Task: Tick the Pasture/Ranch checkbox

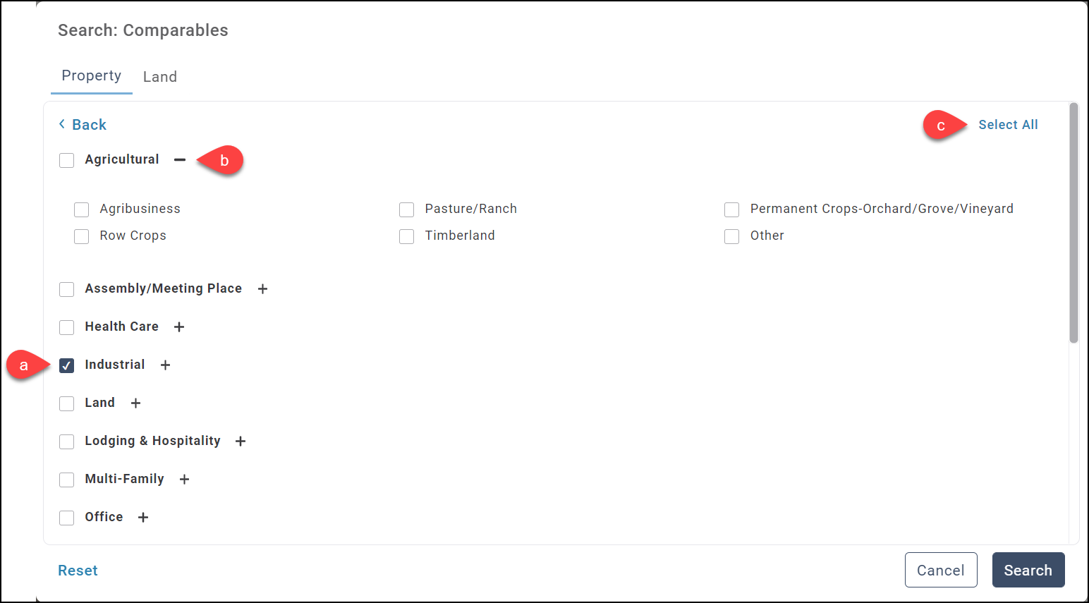Action: point(407,209)
